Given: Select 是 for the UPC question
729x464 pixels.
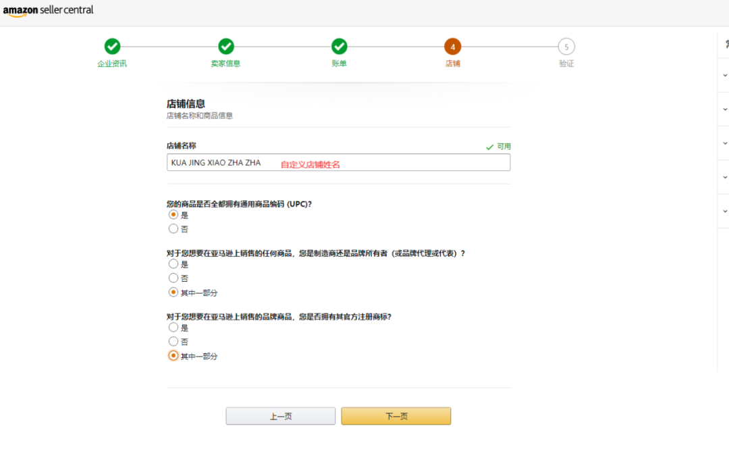Looking at the screenshot, I should click(173, 215).
